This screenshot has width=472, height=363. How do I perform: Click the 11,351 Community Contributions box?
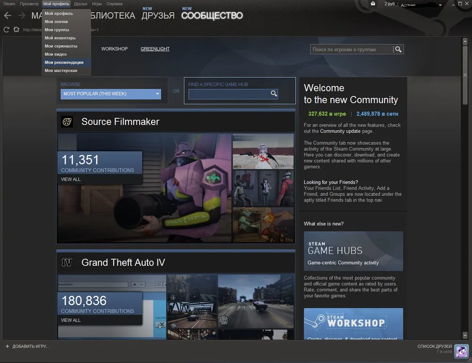[100, 163]
